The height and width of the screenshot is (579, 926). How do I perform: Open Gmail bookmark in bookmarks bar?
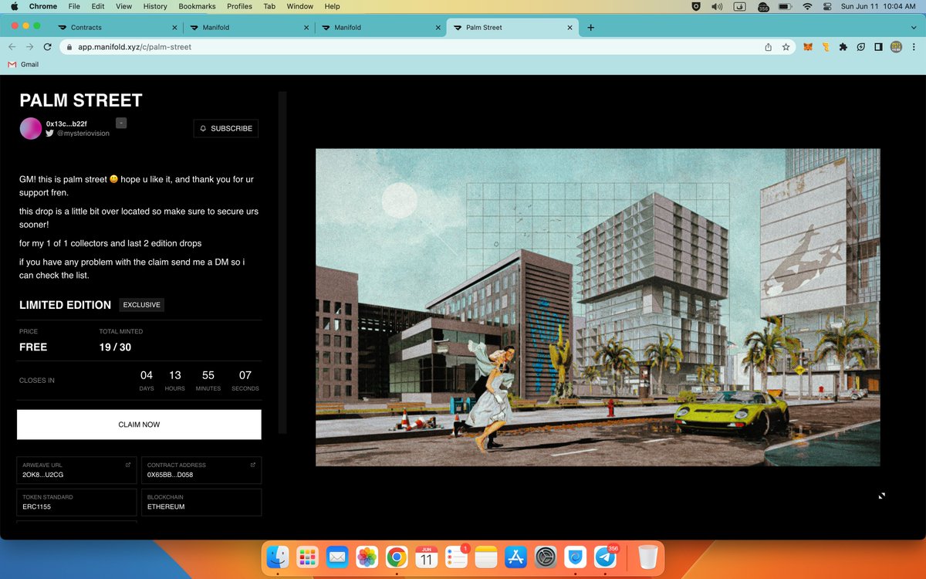23,64
